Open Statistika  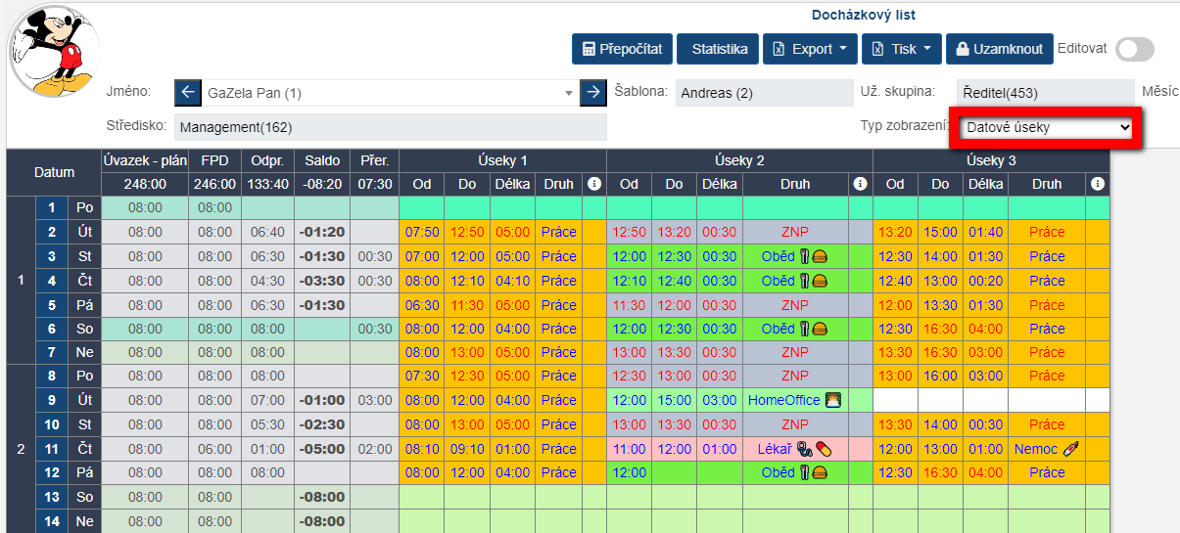(x=719, y=49)
